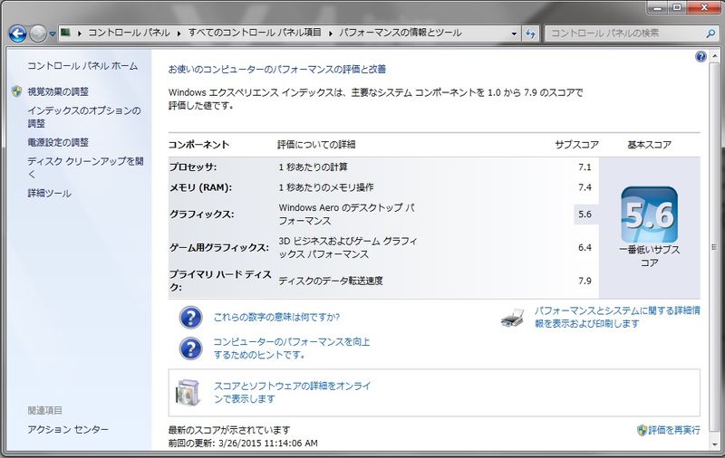Click the お使いのコンピューターのパフォーマンスの評価と改善 heading
The image size is (725, 458).
click(277, 70)
